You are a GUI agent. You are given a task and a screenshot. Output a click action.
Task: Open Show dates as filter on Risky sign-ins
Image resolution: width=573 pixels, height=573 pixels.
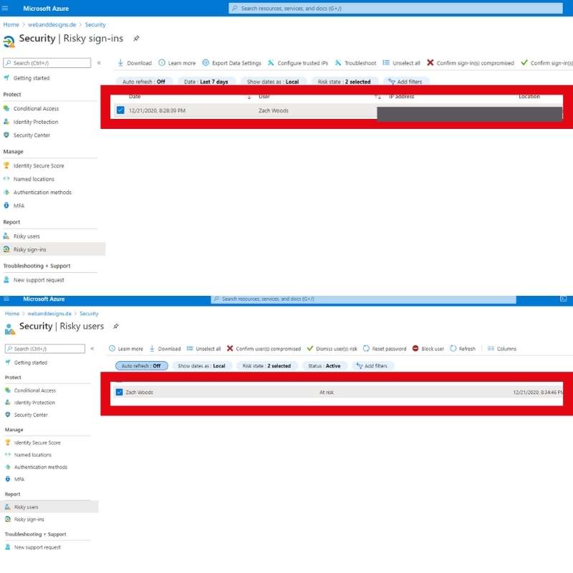[273, 82]
